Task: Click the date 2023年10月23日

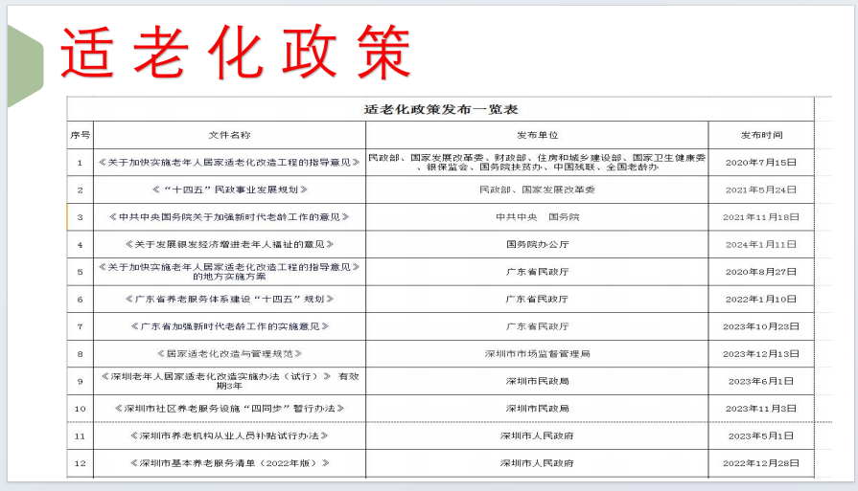Action: pyautogui.click(x=761, y=326)
